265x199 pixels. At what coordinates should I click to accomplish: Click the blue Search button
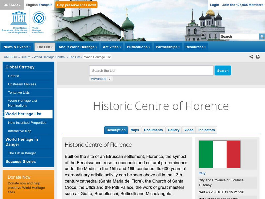click(223, 70)
